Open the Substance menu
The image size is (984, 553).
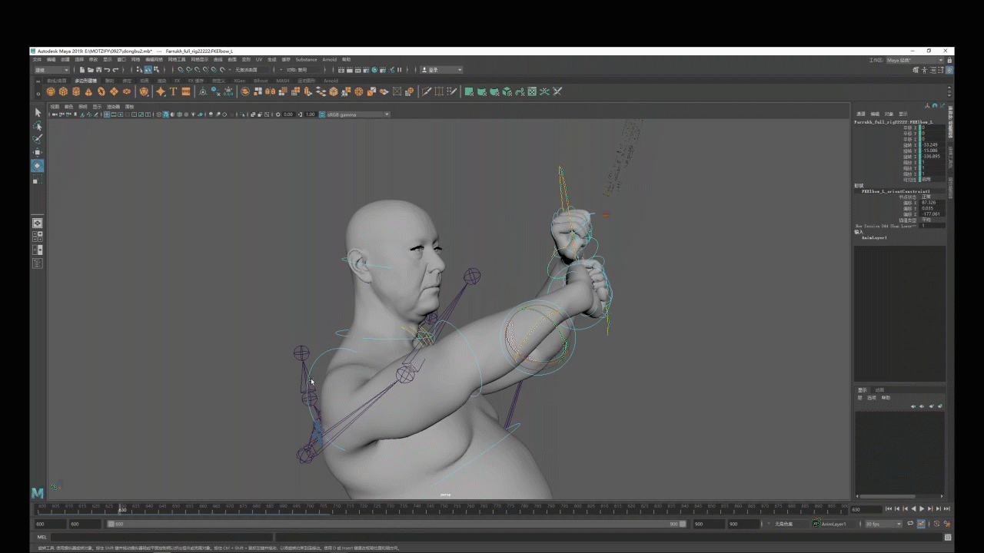[306, 59]
